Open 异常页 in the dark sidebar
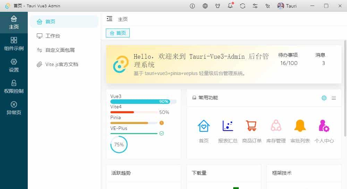347x189 pixels. (x=14, y=108)
